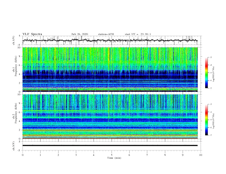Click the x-axis tick label "1"
The width and height of the screenshot is (226, 174).
tap(40, 155)
